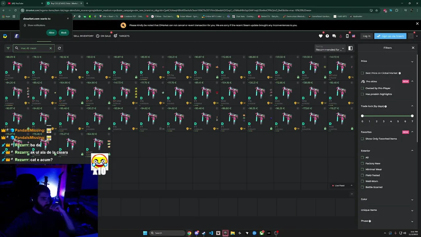Collapse the Exterior section
Viewport: 421px width, 237px height.
coord(412,151)
